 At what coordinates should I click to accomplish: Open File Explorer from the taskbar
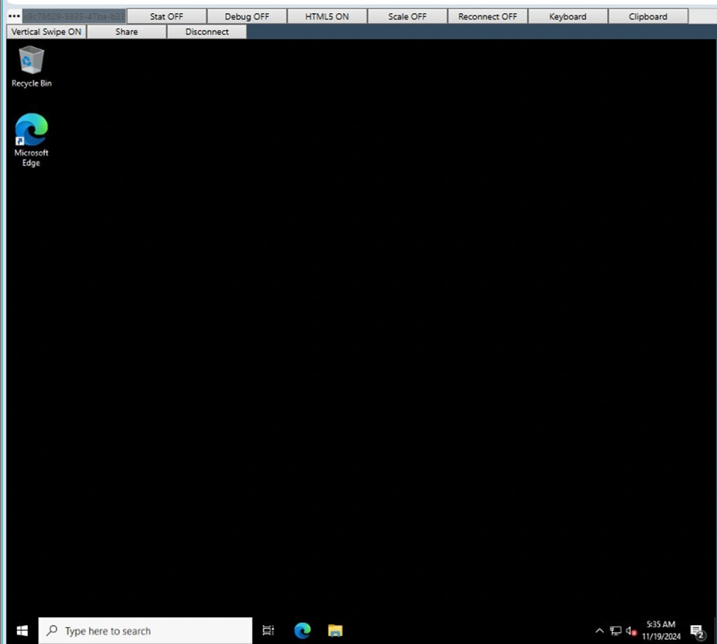point(335,631)
